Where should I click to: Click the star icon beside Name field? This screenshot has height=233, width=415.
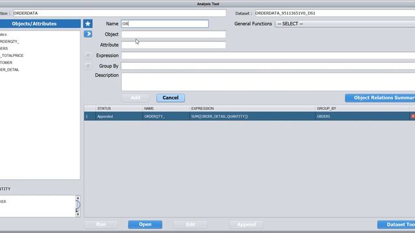[88, 24]
